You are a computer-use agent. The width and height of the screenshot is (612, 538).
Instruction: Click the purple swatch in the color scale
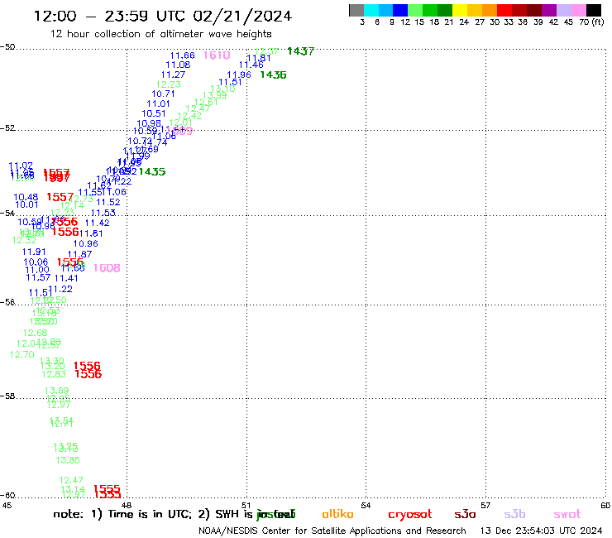[x=549, y=10]
